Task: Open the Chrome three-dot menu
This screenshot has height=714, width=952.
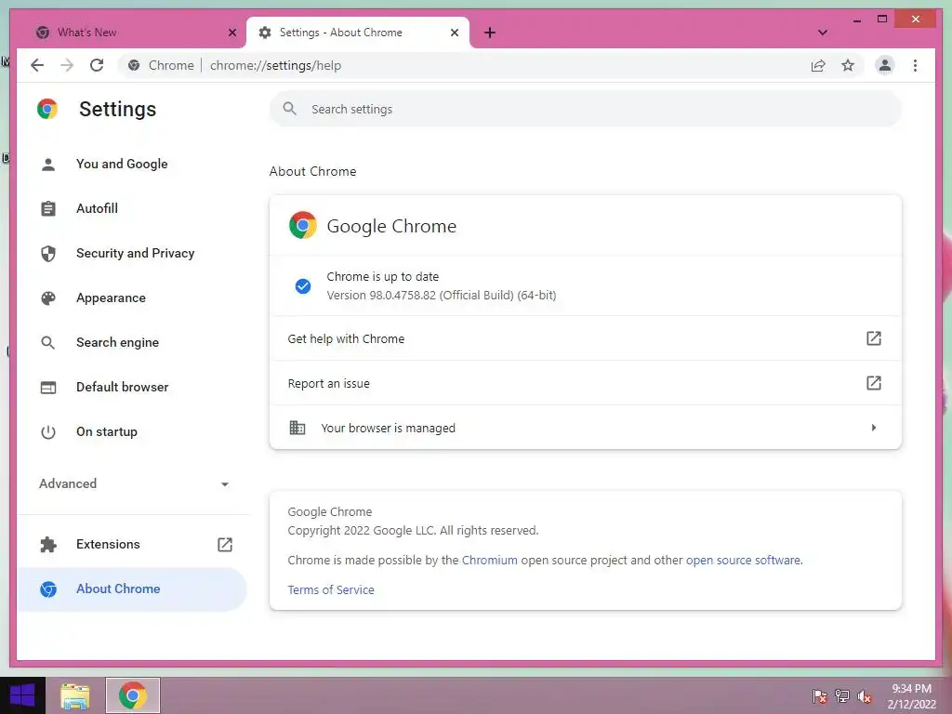Action: click(x=915, y=66)
